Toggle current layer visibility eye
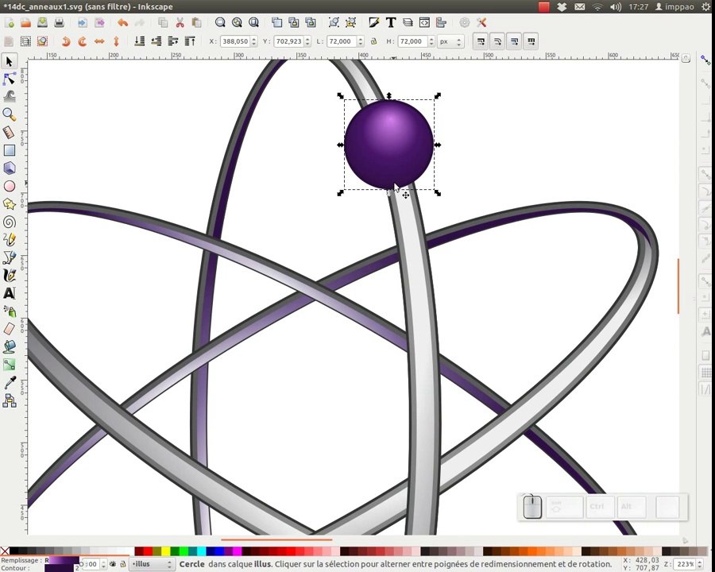The width and height of the screenshot is (715, 572). (113, 564)
